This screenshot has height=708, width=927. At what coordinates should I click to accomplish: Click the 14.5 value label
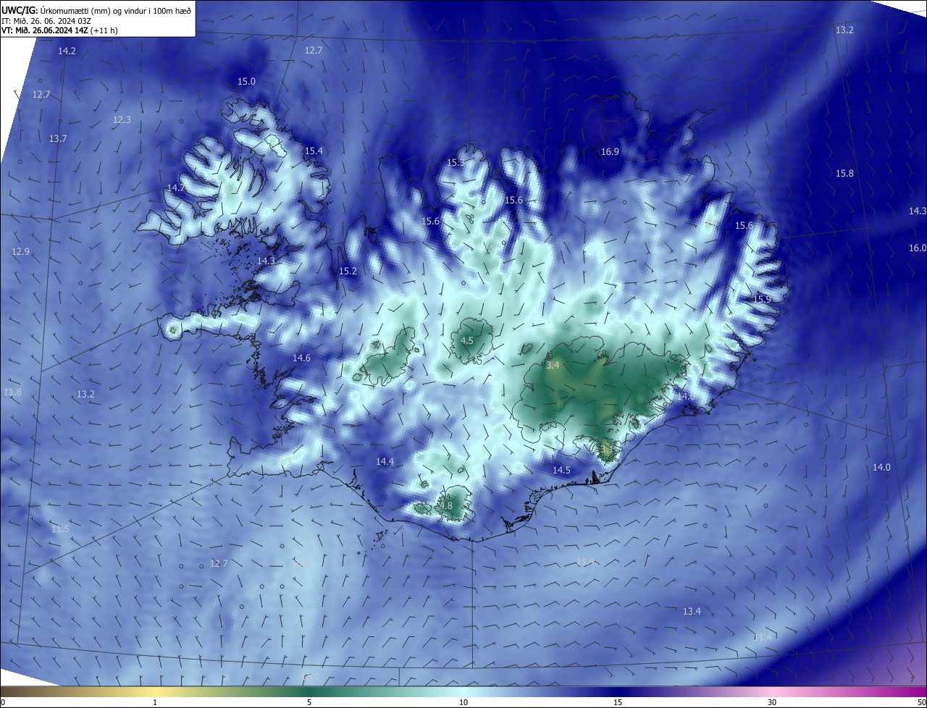[x=562, y=471]
